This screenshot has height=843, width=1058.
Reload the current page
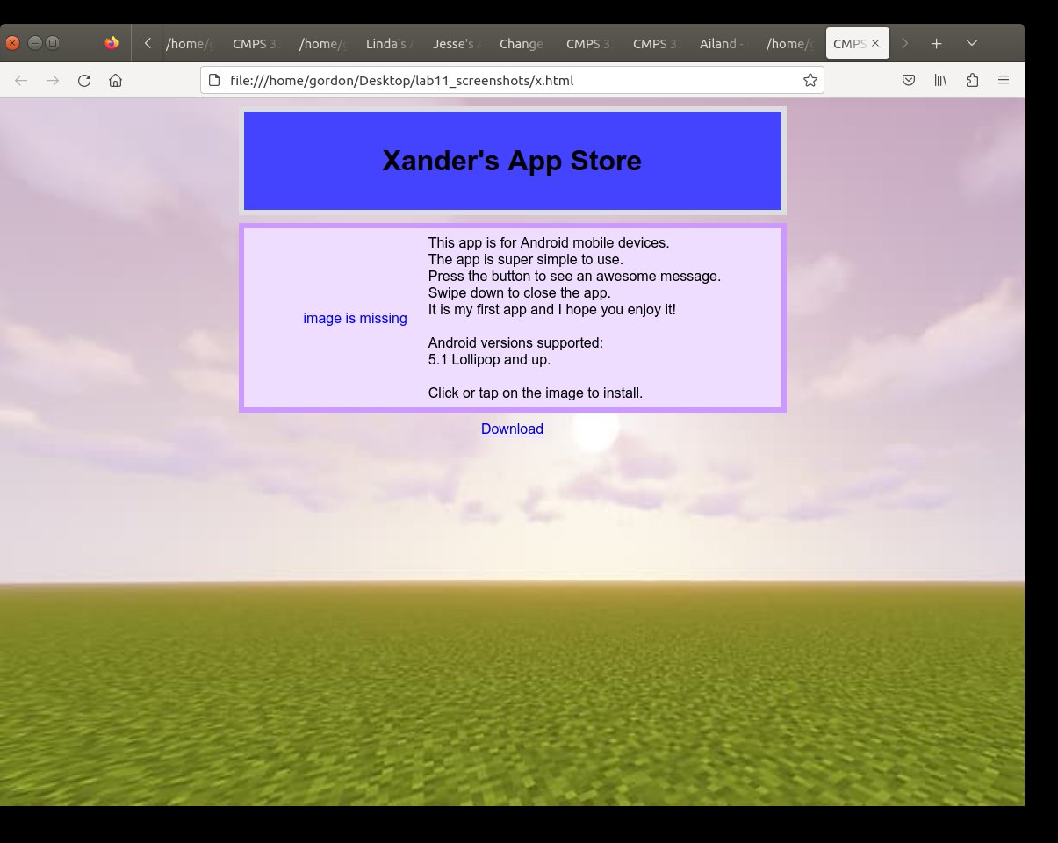click(84, 81)
